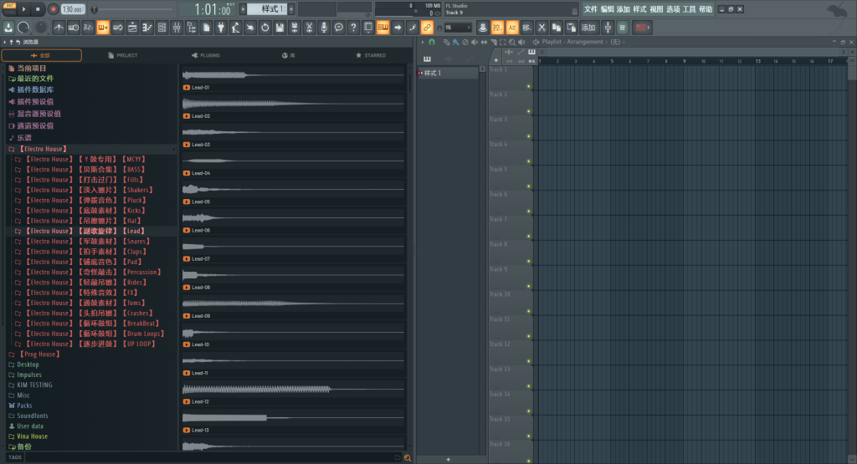Image resolution: width=857 pixels, height=464 pixels.
Task: Toggle the orange link icon in toolbar
Action: click(x=427, y=28)
